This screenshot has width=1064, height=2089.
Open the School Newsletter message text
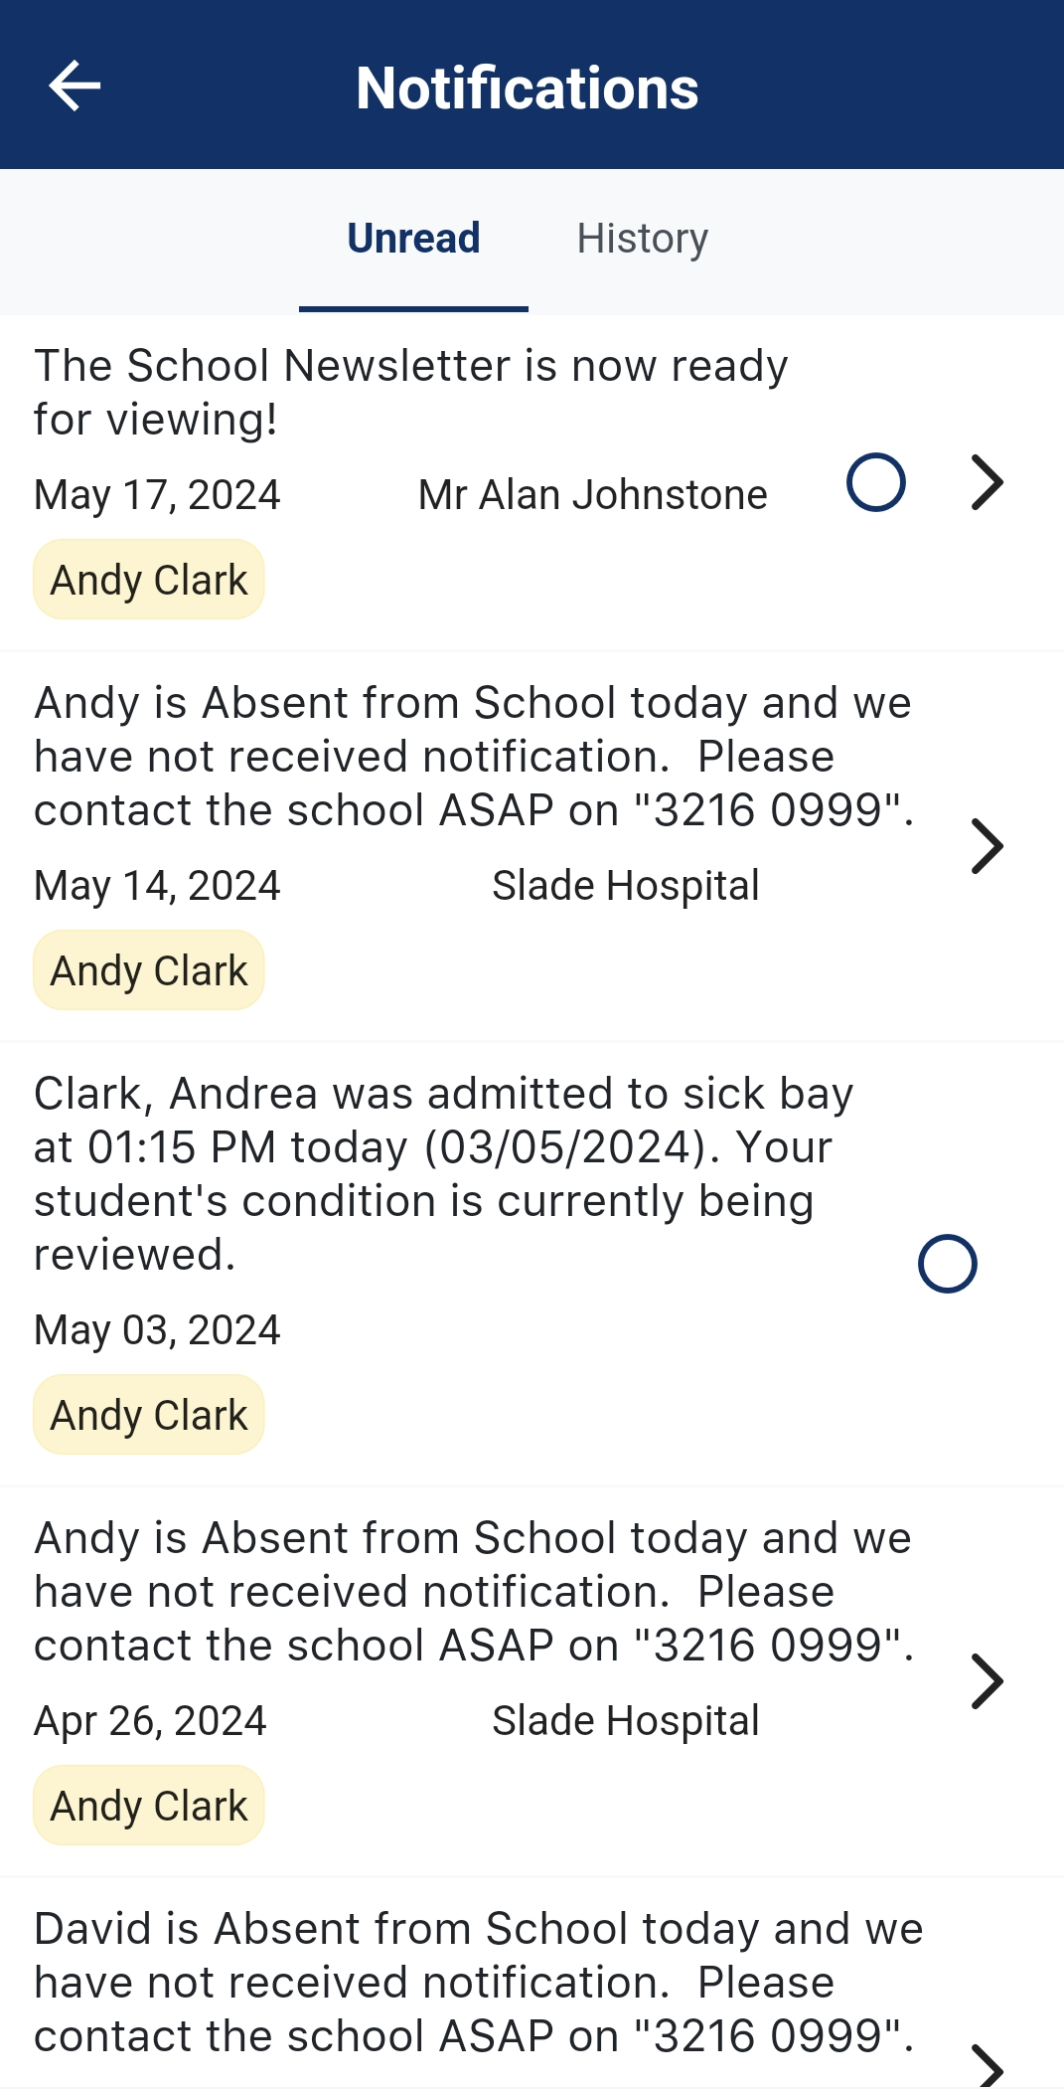(x=410, y=392)
